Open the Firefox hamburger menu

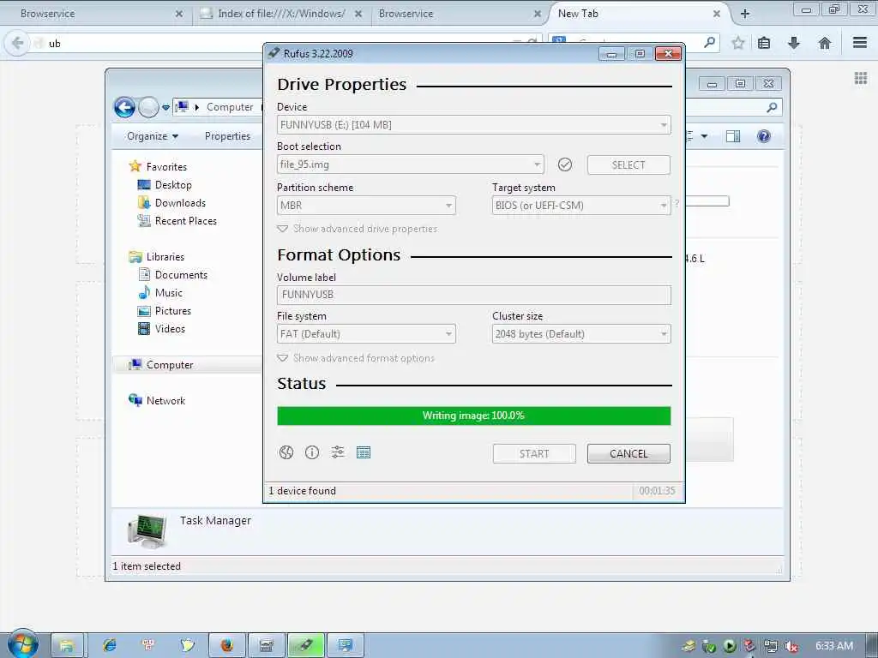pyautogui.click(x=860, y=43)
